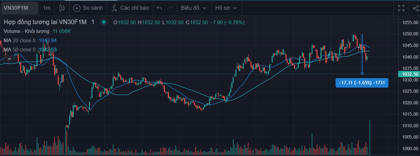
Task: Open the Biểu đồ dropdown menu
Action: pos(193,8)
